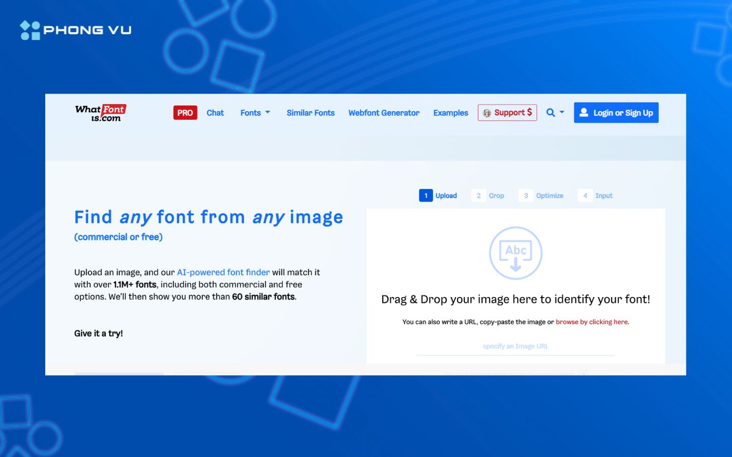Open the Chat menu item
The image size is (732, 457).
pyautogui.click(x=215, y=112)
